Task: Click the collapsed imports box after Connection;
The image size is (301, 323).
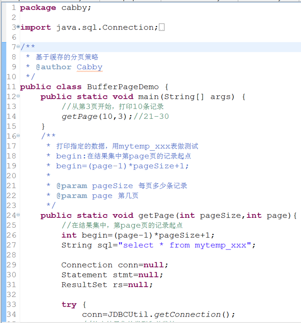Action: [x=162, y=27]
